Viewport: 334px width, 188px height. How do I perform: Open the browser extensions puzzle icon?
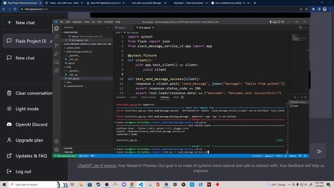313,9
